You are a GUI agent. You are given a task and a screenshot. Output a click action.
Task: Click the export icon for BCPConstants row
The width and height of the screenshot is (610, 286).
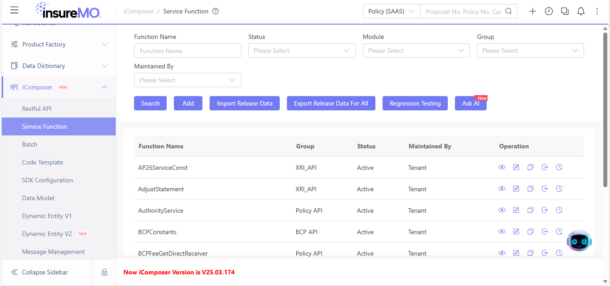click(x=545, y=231)
